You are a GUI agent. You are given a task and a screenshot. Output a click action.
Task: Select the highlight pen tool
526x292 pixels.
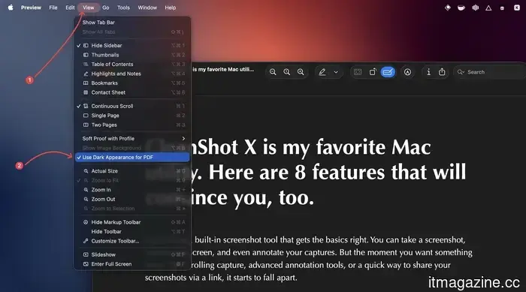point(322,72)
